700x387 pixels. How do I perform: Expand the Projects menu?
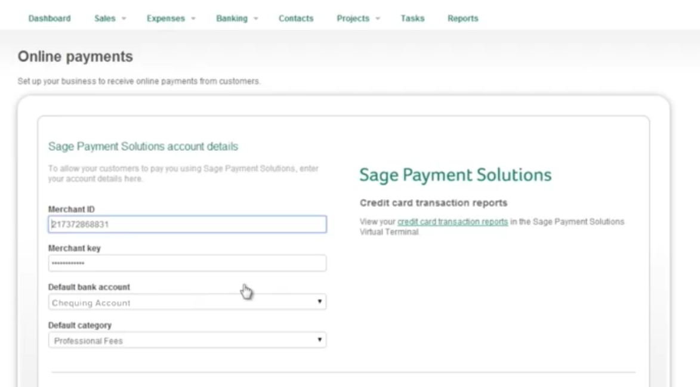[357, 18]
